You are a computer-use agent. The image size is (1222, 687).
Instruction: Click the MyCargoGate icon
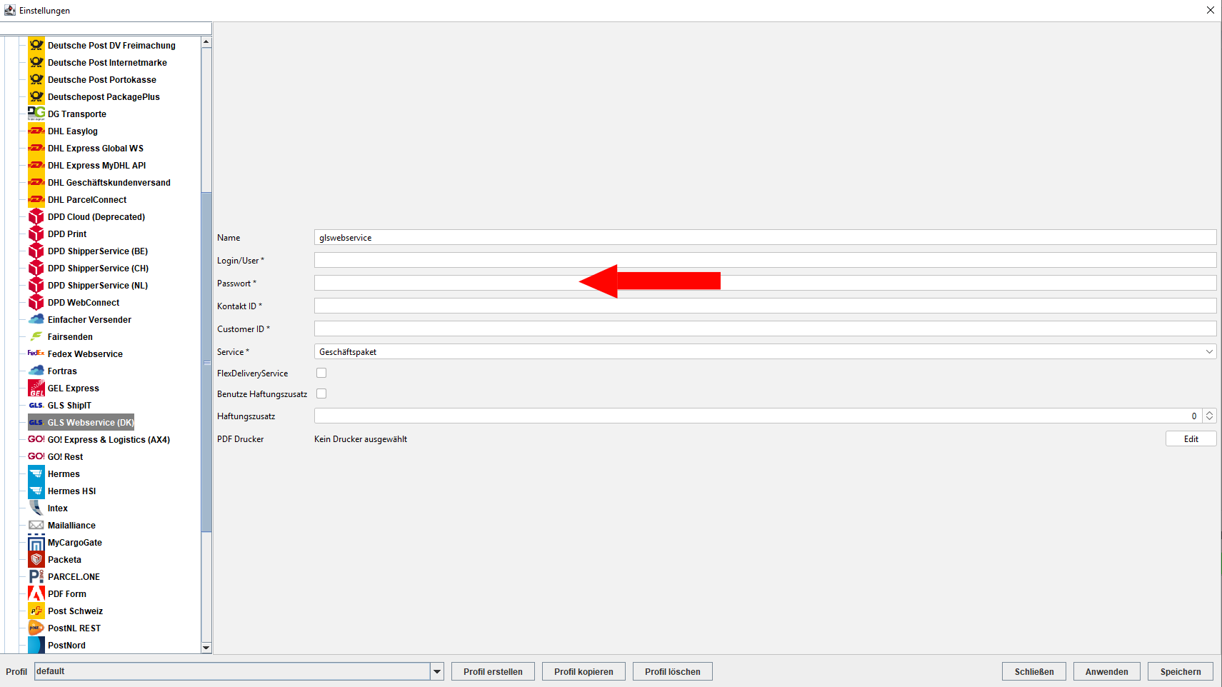[x=36, y=542]
